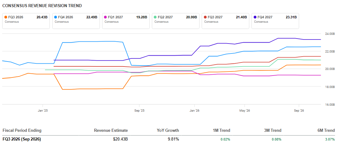This screenshot has height=143, width=338.
Task: Click the 23.31B value in FQ4 2027 card
Action: tap(291, 17)
